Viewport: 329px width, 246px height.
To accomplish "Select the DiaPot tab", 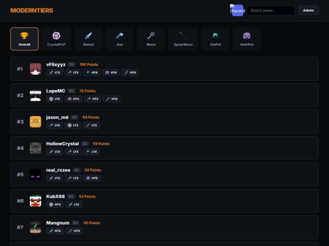I will coord(215,39).
